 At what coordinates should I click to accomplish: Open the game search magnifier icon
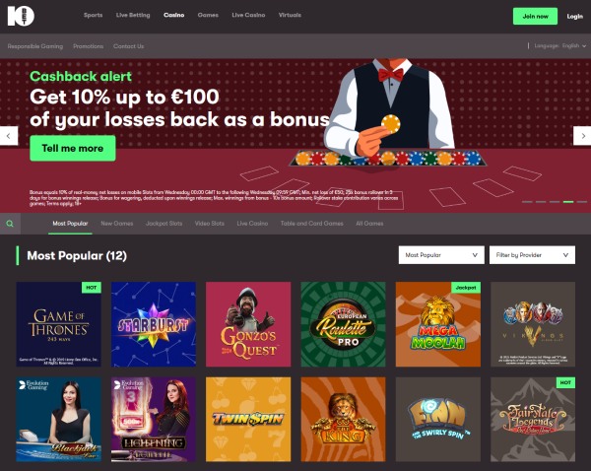[x=10, y=224]
